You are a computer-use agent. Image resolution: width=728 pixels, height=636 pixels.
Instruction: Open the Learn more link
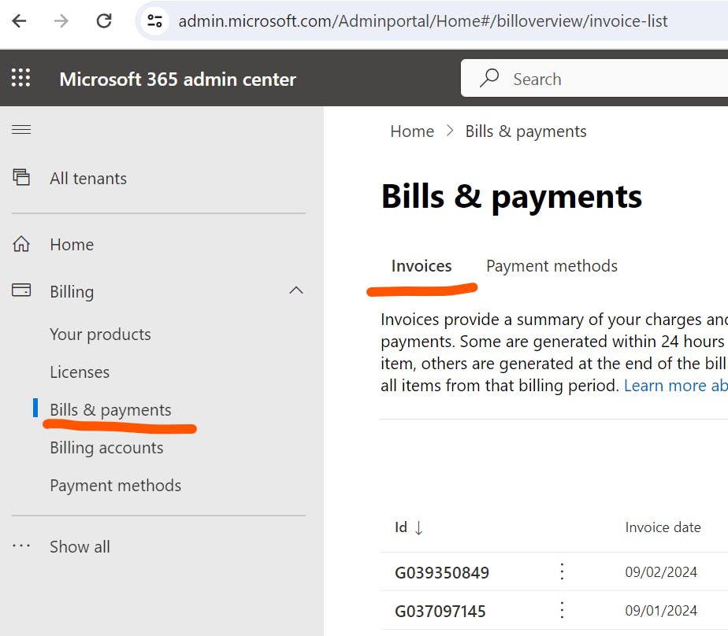tap(675, 386)
